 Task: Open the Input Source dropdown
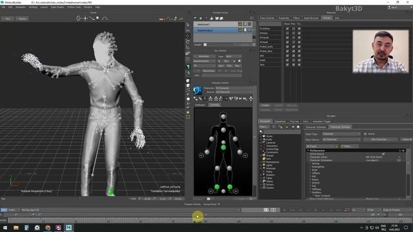(341, 139)
